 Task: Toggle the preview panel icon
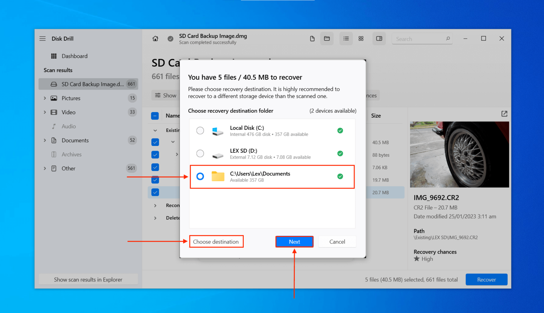point(379,38)
